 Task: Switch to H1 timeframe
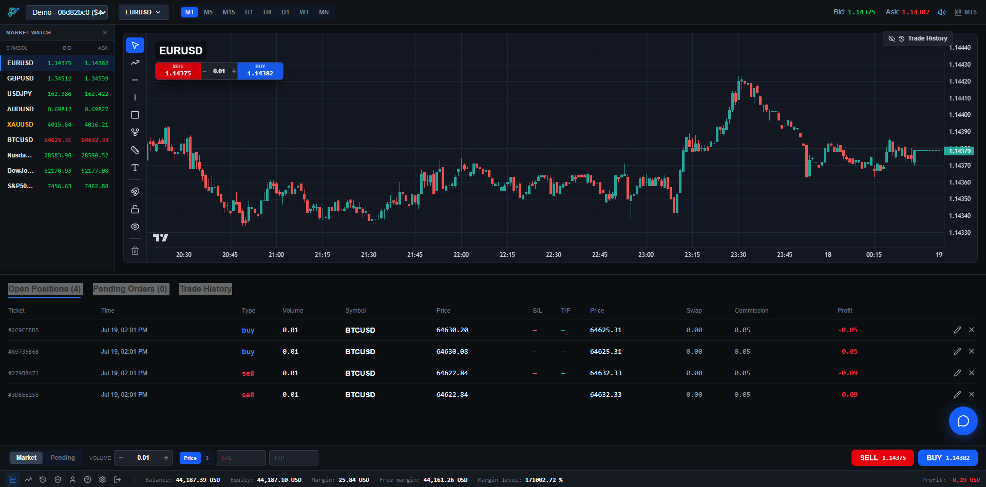[249, 12]
